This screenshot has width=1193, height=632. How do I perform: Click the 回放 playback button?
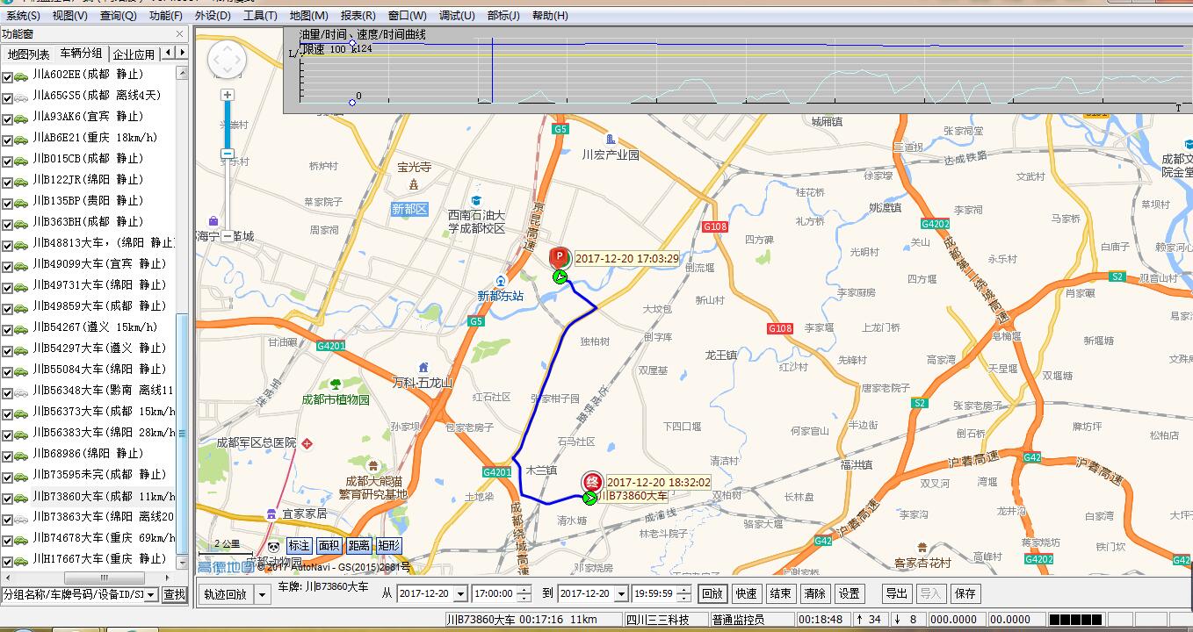point(712,593)
